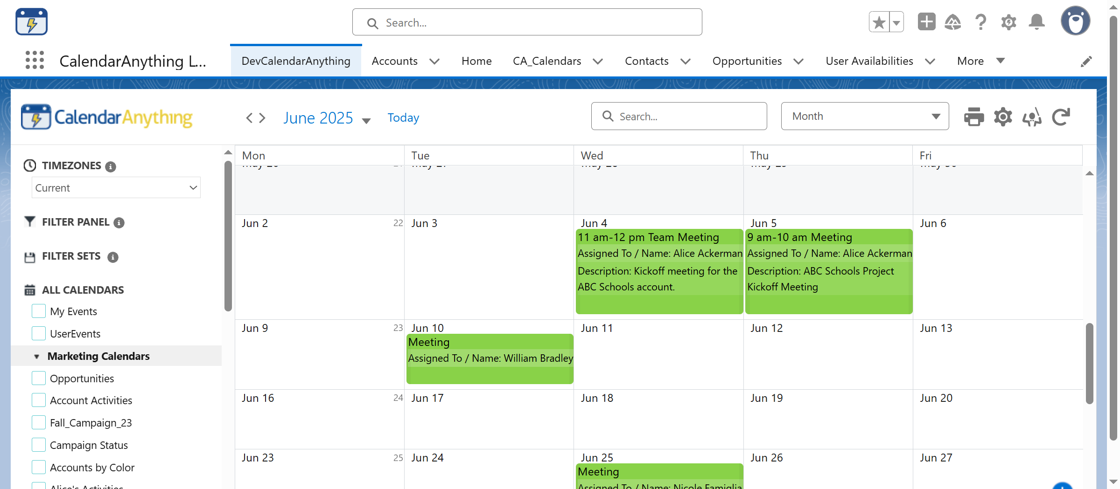Open the Salesforce help question mark
The width and height of the screenshot is (1120, 489).
point(980,22)
